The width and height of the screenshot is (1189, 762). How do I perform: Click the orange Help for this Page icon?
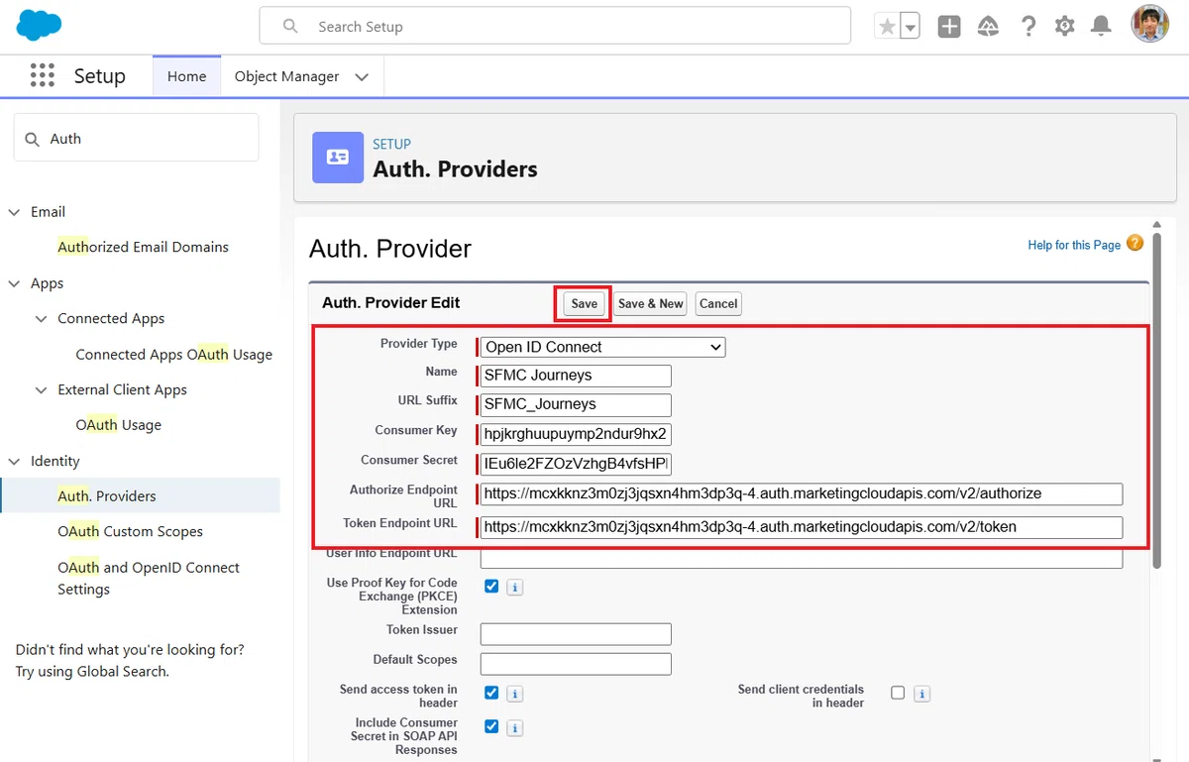pyautogui.click(x=1135, y=243)
